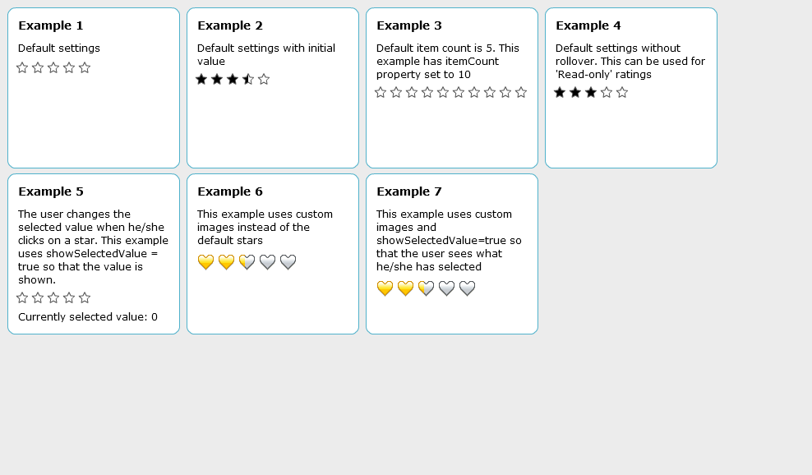Select the third star in Example 1
The height and width of the screenshot is (475, 812).
tap(53, 68)
